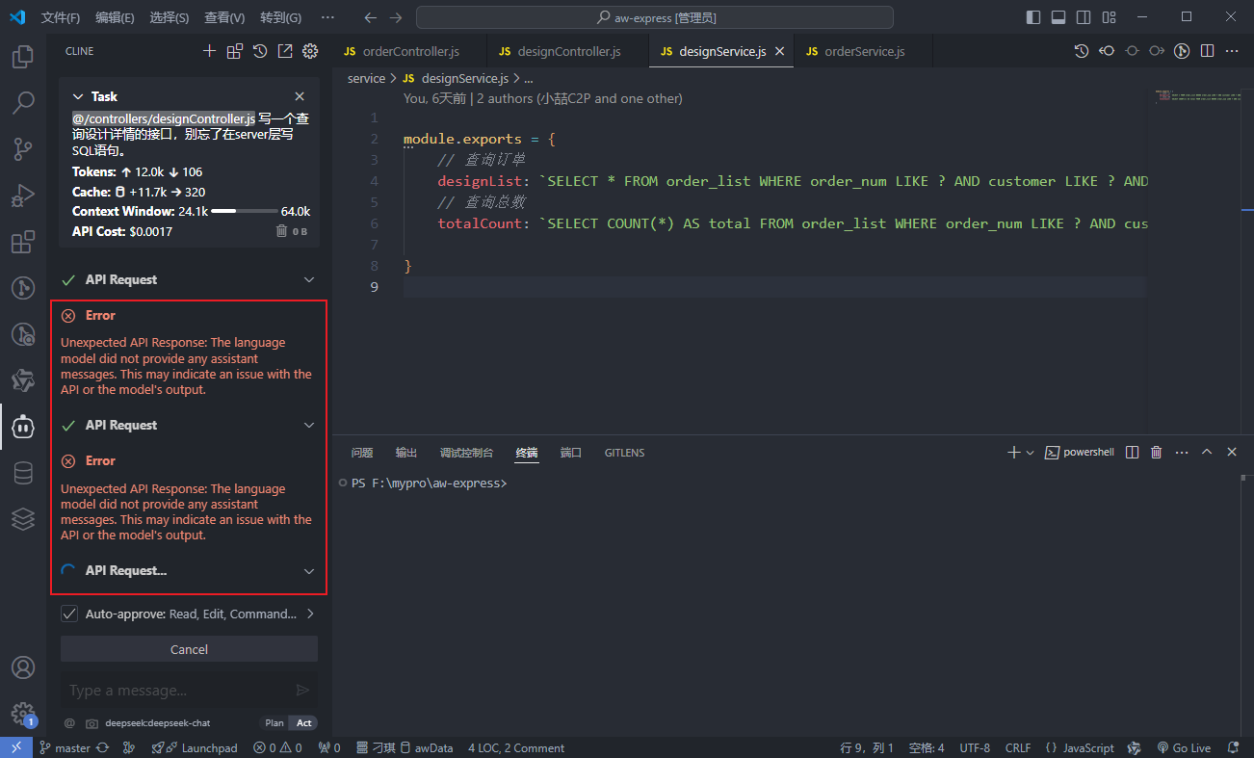Expand Auto-approve settings arrow
Image resolution: width=1254 pixels, height=758 pixels.
(310, 614)
